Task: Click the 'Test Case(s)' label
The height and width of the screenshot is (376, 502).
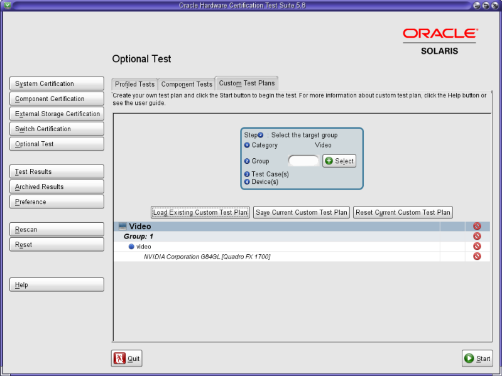Action: (270, 175)
